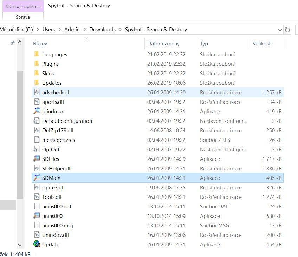
Task: Click the advcheck.dll file icon
Action: [37, 92]
